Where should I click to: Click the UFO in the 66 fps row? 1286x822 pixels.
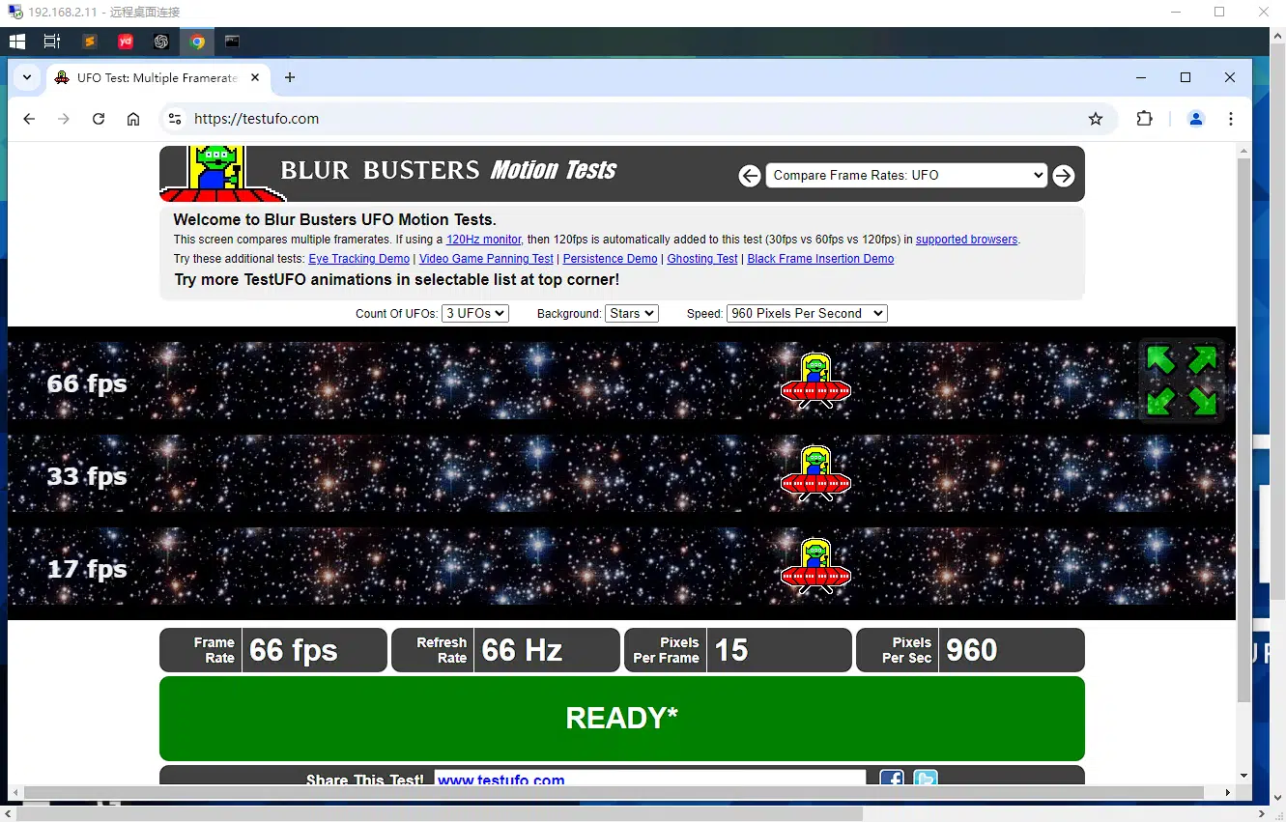pos(815,381)
